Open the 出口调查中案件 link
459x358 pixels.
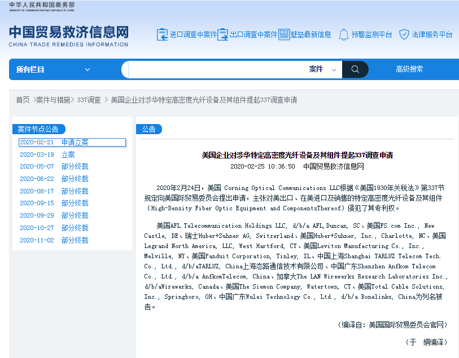tap(253, 35)
